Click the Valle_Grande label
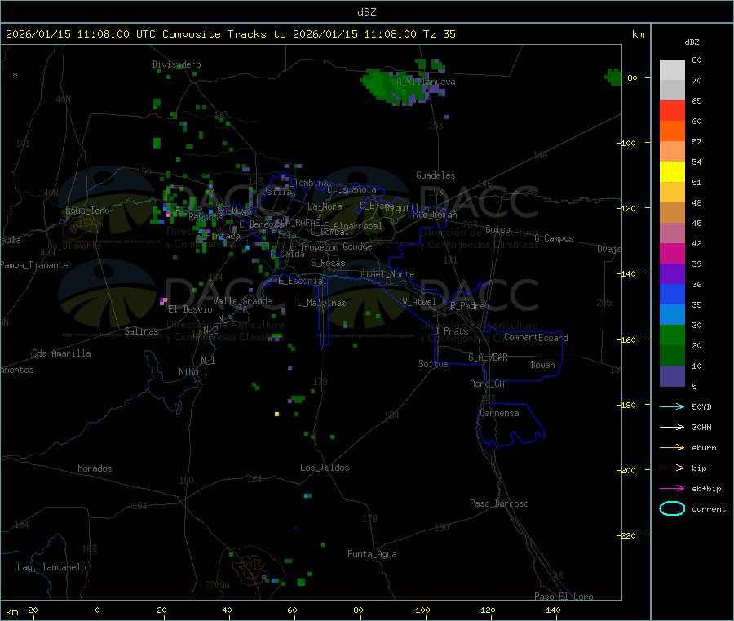The height and width of the screenshot is (621, 734). tap(242, 300)
